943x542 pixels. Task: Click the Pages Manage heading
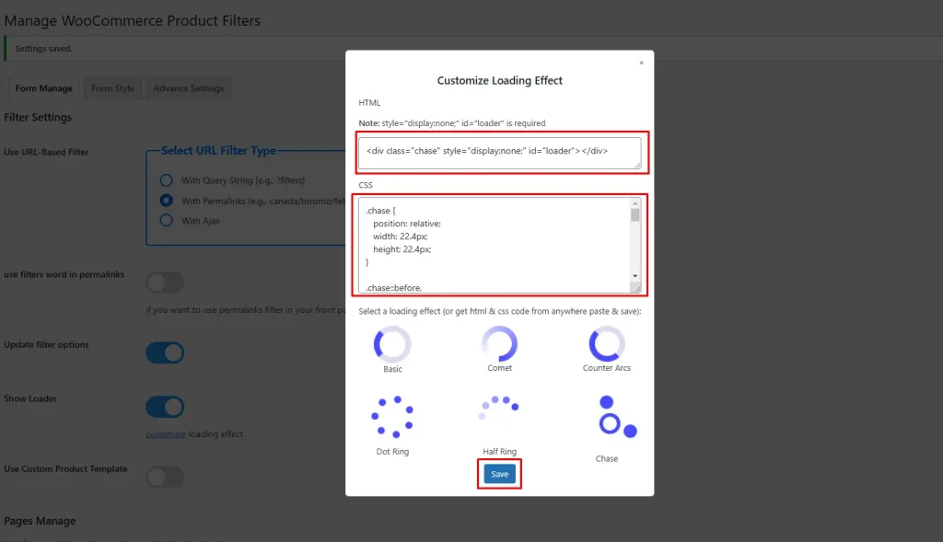pyautogui.click(x=40, y=521)
